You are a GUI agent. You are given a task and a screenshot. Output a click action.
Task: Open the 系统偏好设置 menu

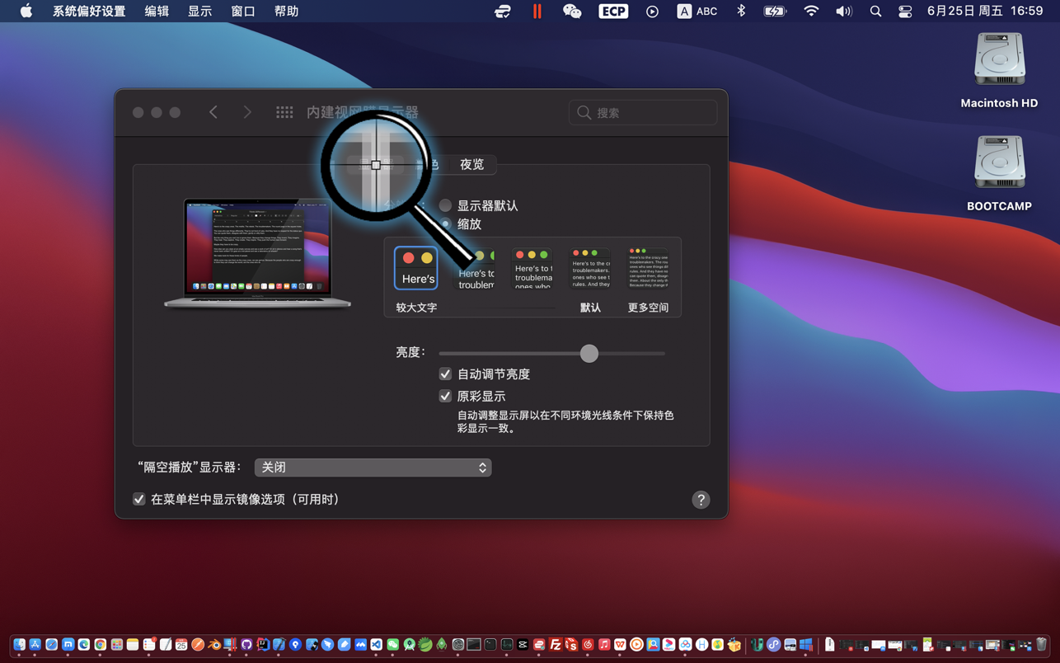point(89,11)
